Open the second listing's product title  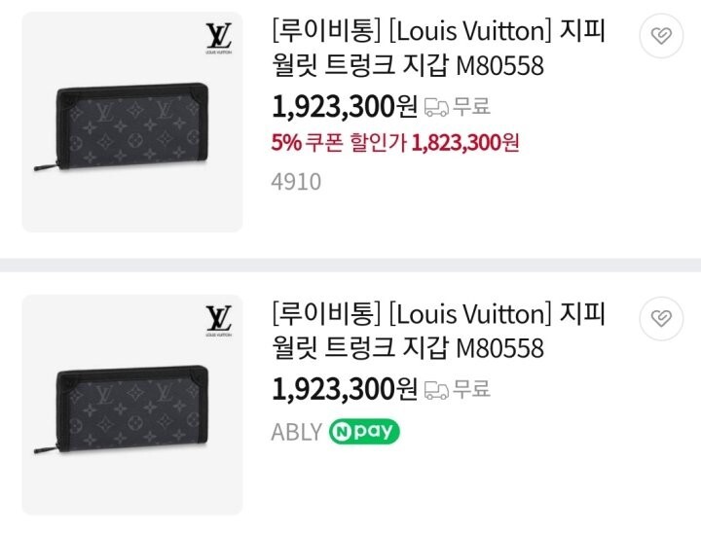438,331
